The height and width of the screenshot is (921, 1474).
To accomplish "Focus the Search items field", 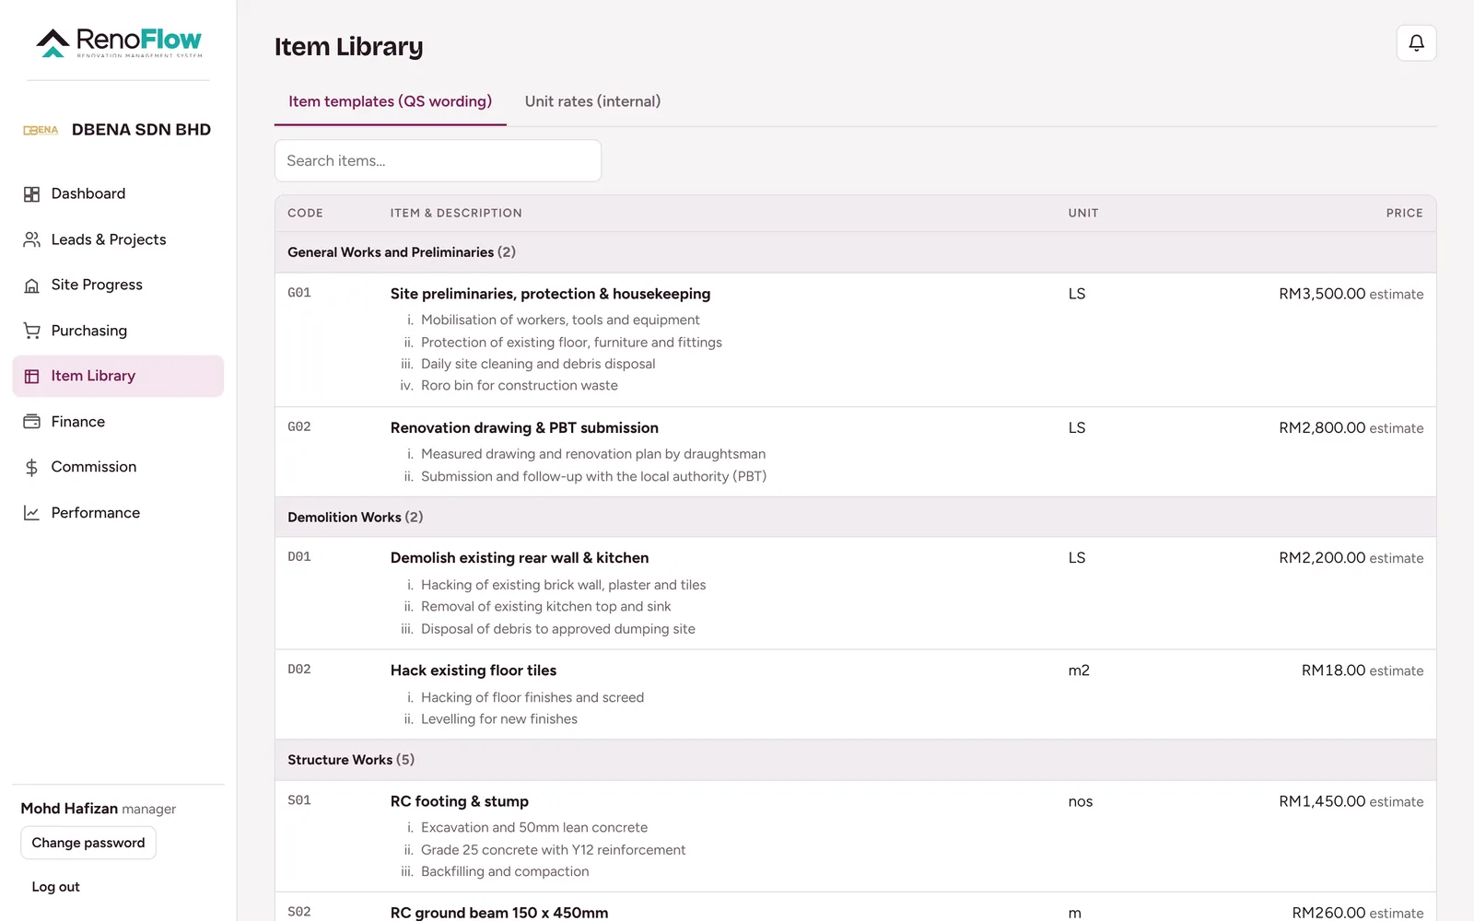I will [x=438, y=160].
